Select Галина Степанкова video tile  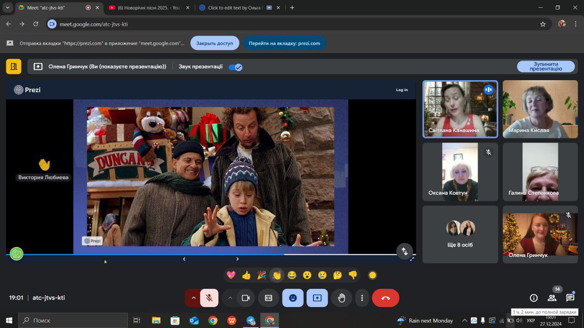pos(540,172)
